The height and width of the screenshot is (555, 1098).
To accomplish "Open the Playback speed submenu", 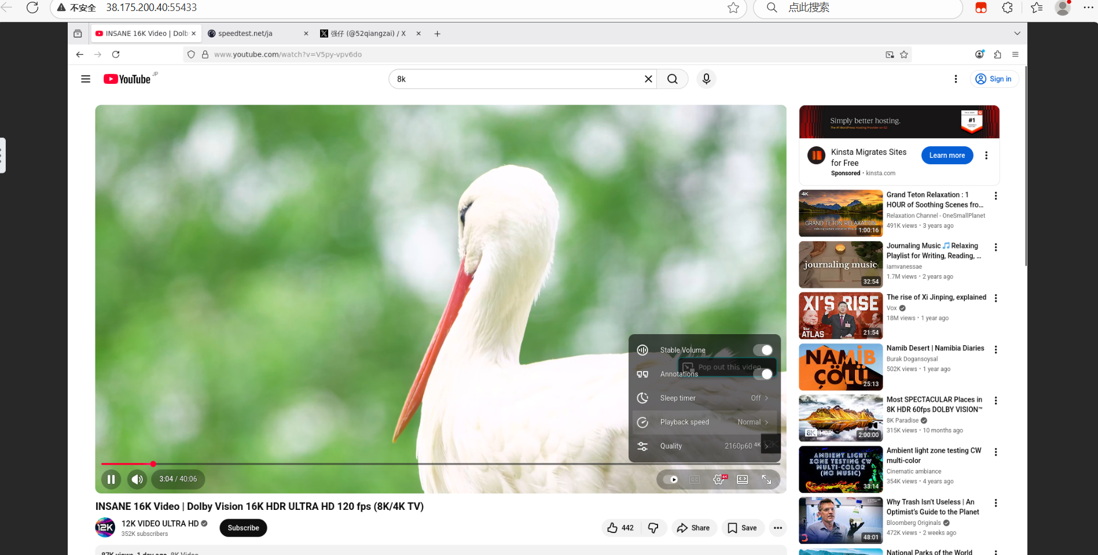I will point(704,422).
